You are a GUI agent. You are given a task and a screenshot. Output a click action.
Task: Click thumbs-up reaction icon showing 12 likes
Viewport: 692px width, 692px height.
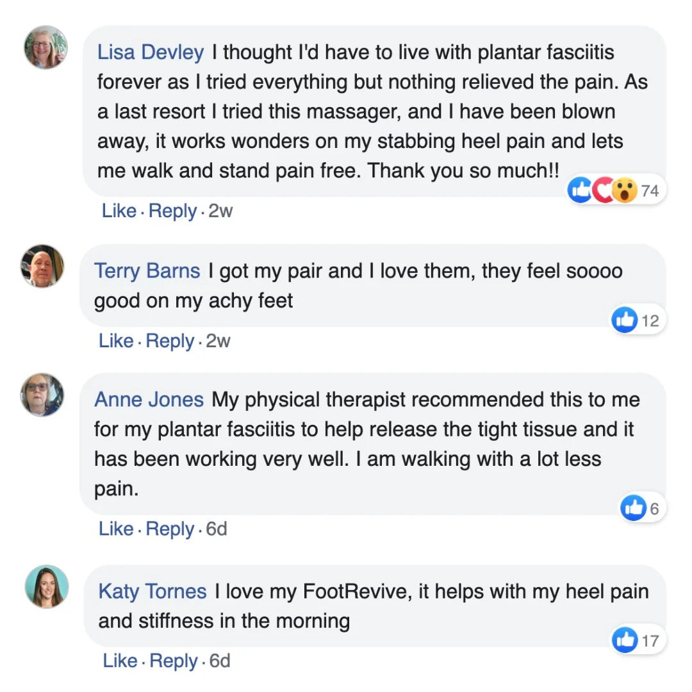pos(625,320)
